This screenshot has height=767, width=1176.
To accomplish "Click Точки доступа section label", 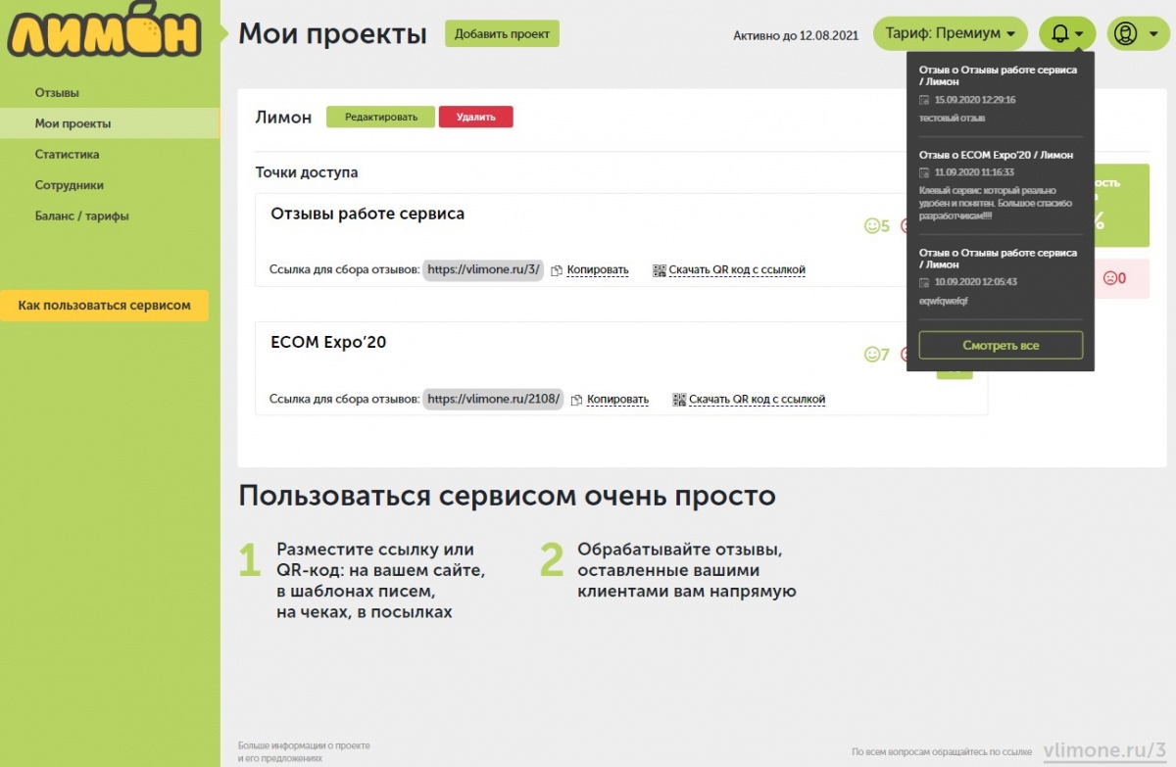I will (307, 172).
